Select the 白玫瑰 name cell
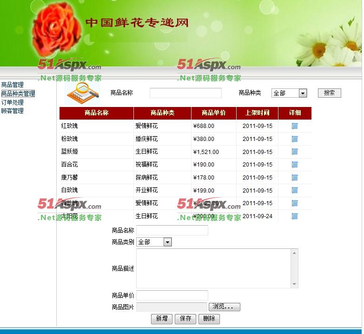This screenshot has height=334, width=364. [x=97, y=190]
